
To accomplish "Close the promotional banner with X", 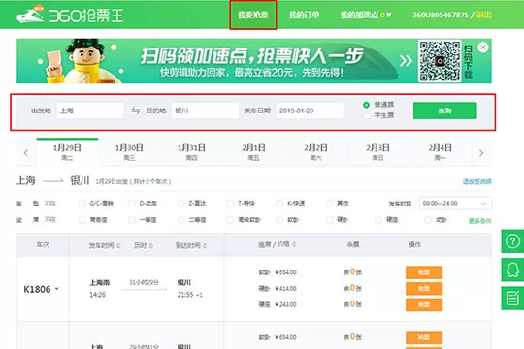I will [x=483, y=48].
